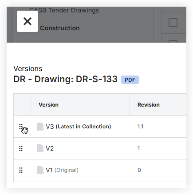Grab the drag handle for V3 row

[x=21, y=127]
